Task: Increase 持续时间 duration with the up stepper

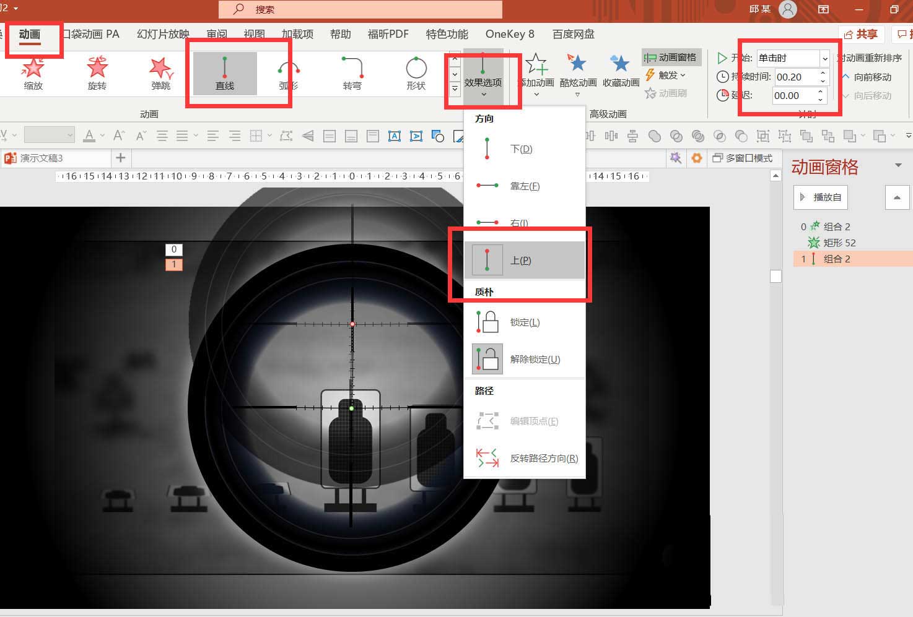Action: (823, 73)
